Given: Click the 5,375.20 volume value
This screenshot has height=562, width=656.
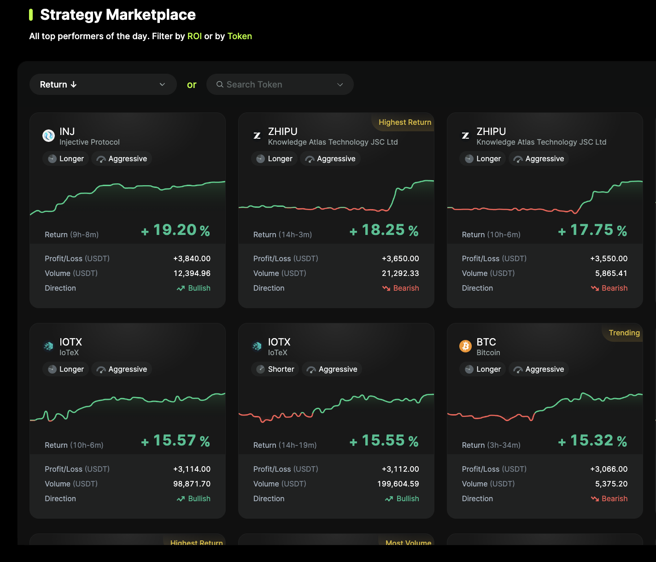Looking at the screenshot, I should point(611,484).
